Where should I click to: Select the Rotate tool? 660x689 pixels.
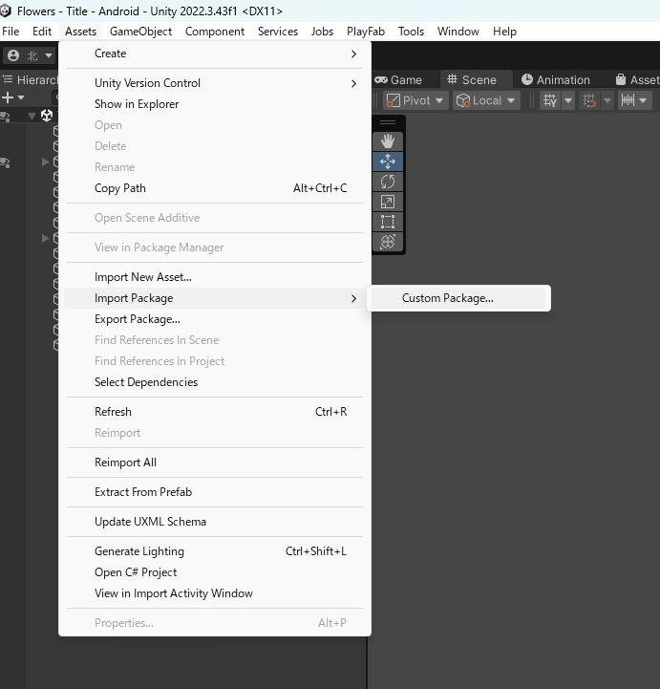click(388, 182)
